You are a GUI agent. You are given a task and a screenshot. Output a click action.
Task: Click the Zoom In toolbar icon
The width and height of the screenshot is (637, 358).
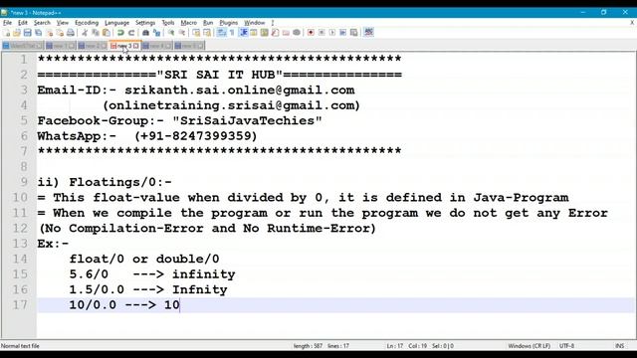coord(171,33)
